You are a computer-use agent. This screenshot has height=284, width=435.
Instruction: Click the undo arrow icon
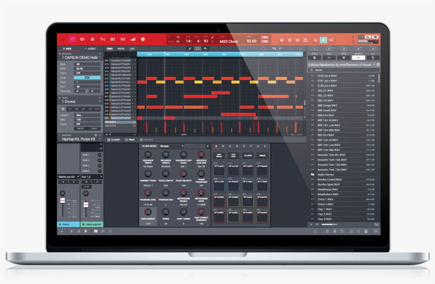coord(274,49)
